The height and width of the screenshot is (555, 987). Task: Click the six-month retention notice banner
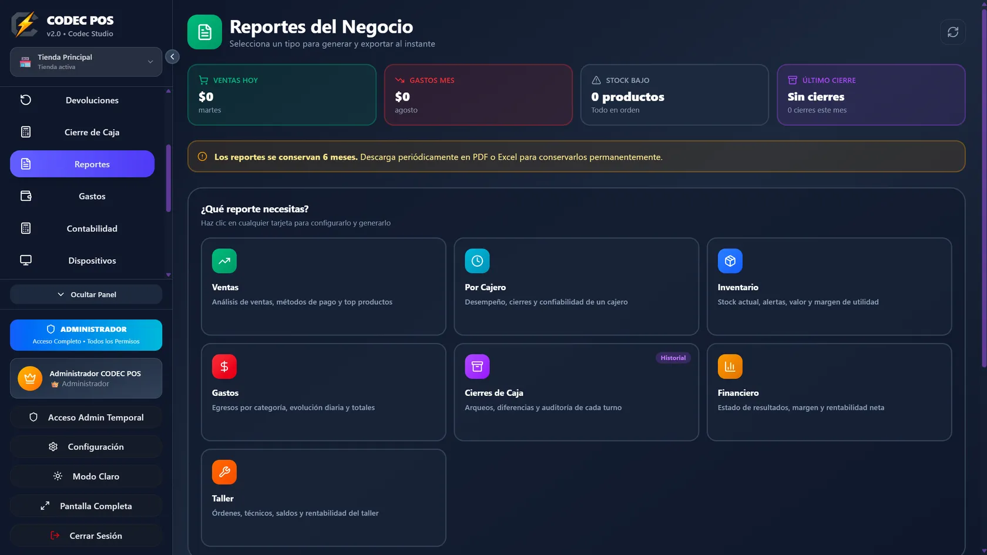click(576, 157)
